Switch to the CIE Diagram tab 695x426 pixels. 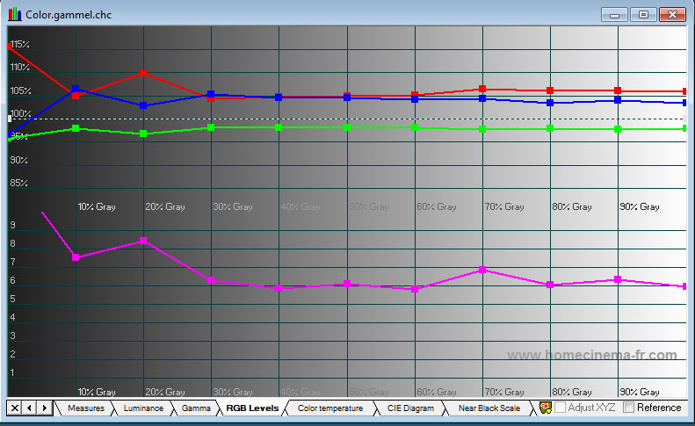(x=410, y=408)
